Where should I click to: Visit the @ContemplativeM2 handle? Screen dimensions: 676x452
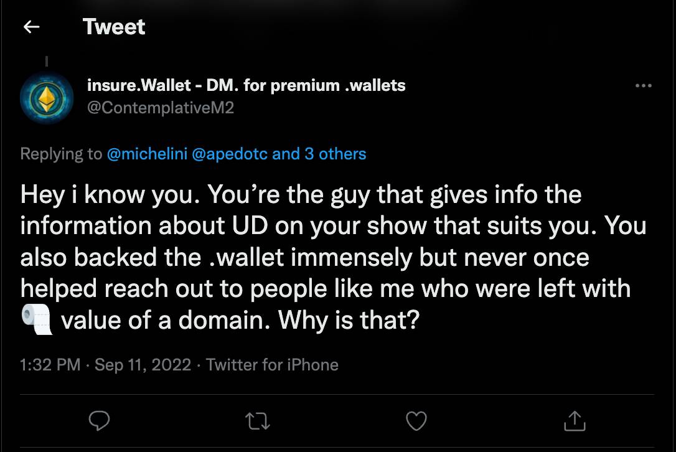tap(161, 107)
